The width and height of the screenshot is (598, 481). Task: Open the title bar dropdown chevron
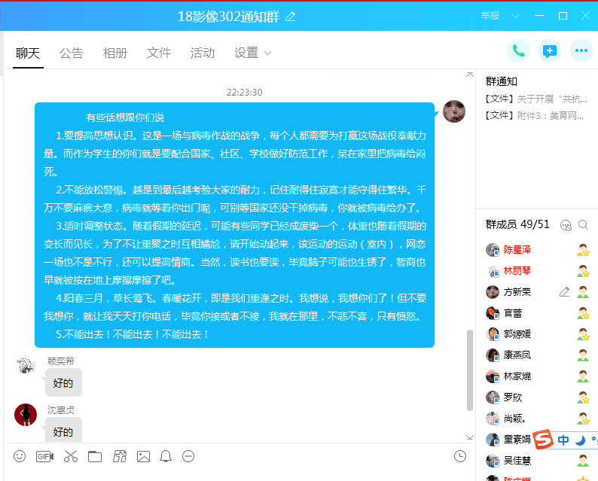(516, 16)
